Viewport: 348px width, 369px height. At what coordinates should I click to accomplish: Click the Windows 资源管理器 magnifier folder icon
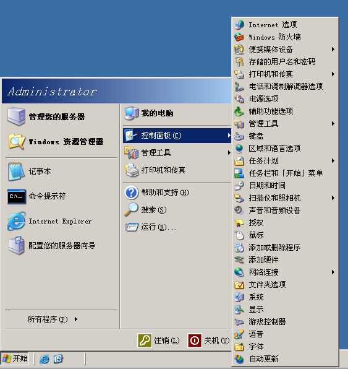[16, 141]
